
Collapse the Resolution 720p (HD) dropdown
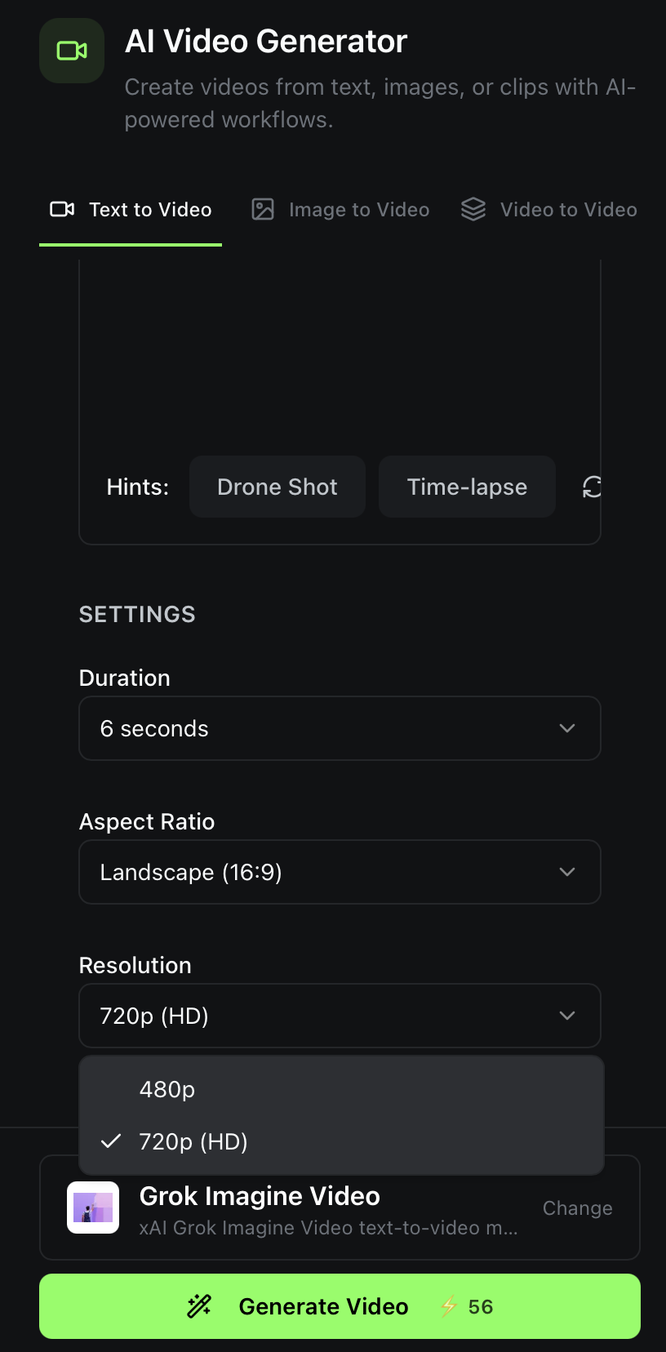[340, 1016]
